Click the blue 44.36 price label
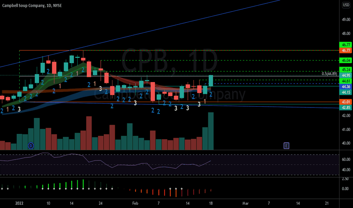 pyautogui.click(x=345, y=87)
